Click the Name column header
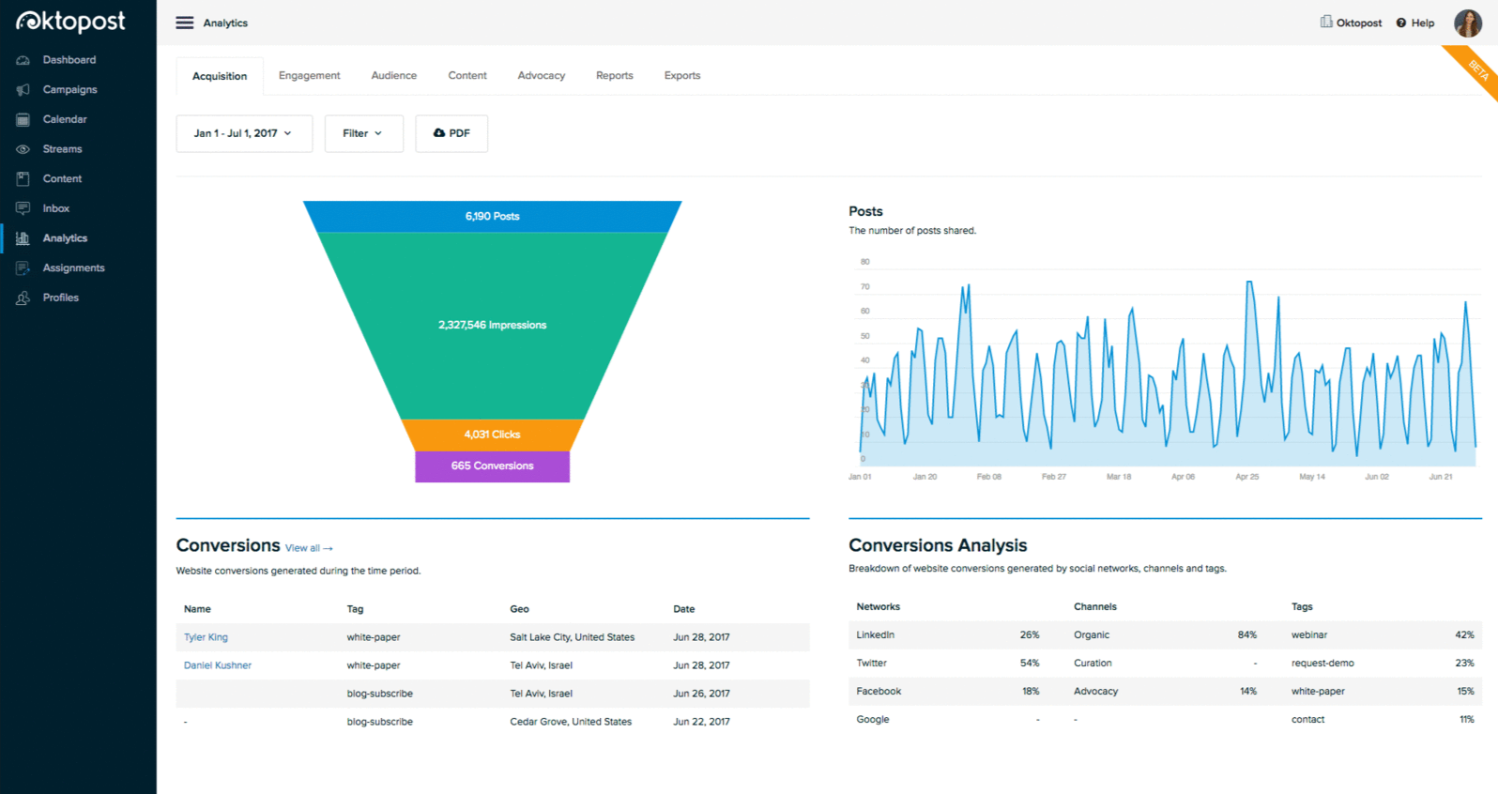This screenshot has width=1498, height=794. click(197, 609)
